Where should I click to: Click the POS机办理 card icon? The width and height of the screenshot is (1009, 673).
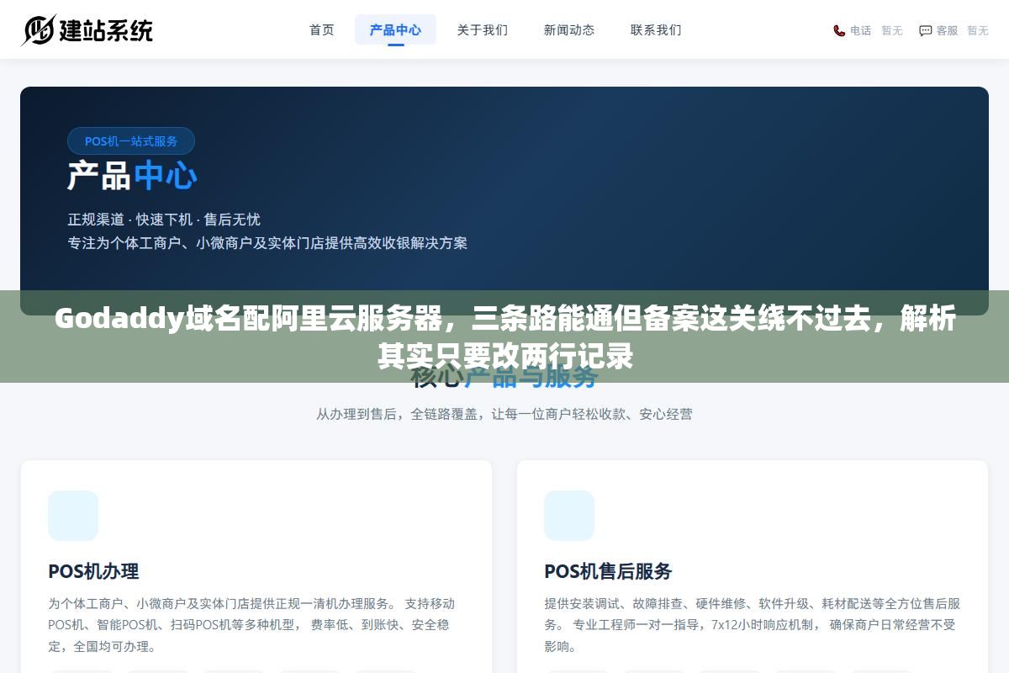[x=73, y=516]
